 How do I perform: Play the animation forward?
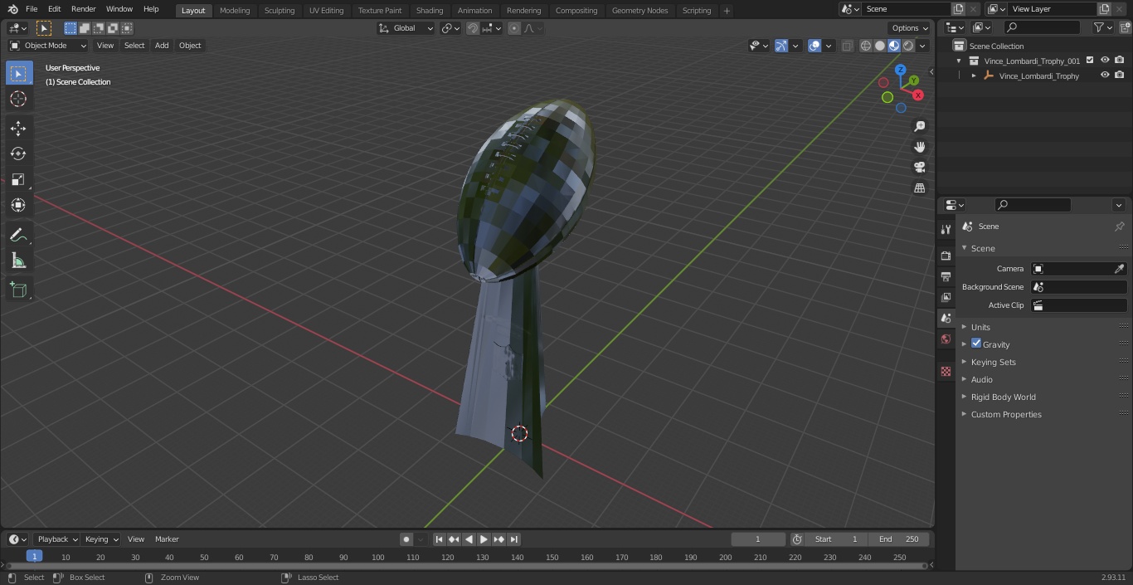click(x=484, y=539)
